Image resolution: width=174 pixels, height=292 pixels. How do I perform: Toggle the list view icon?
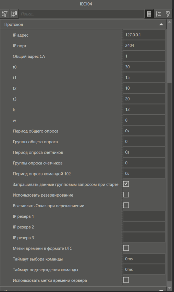[149, 14]
